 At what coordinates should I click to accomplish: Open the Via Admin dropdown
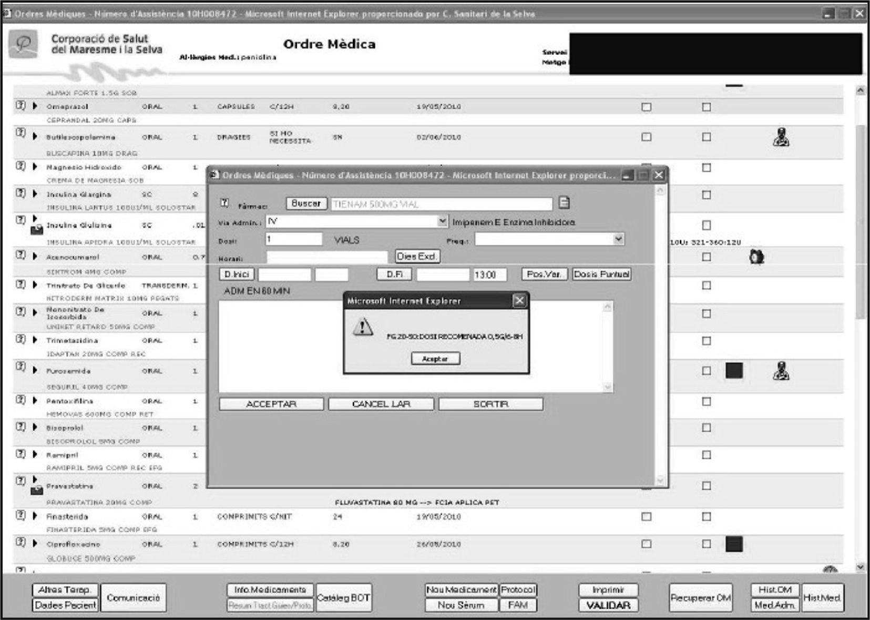click(x=443, y=221)
